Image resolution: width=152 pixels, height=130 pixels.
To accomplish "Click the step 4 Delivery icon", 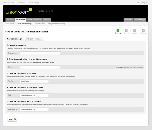I will point(143,31).
